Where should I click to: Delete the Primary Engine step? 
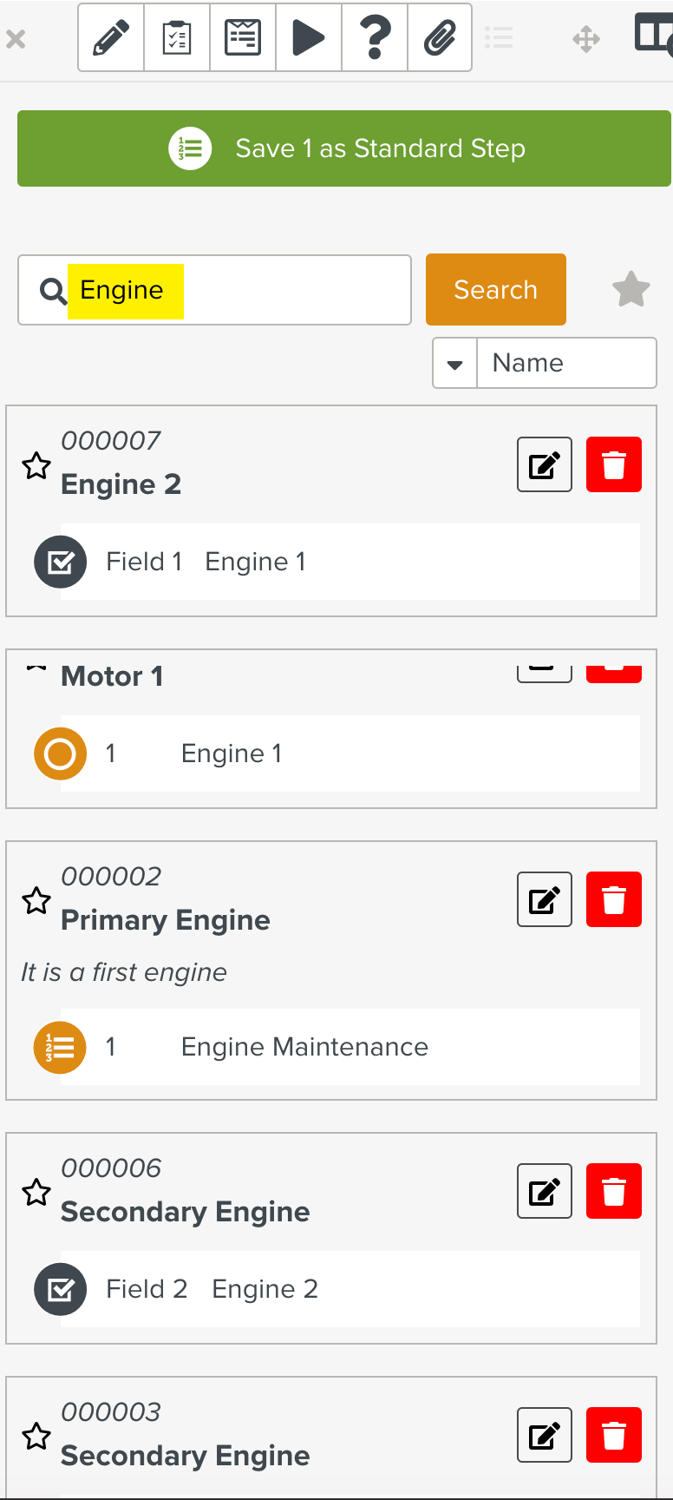(x=614, y=899)
